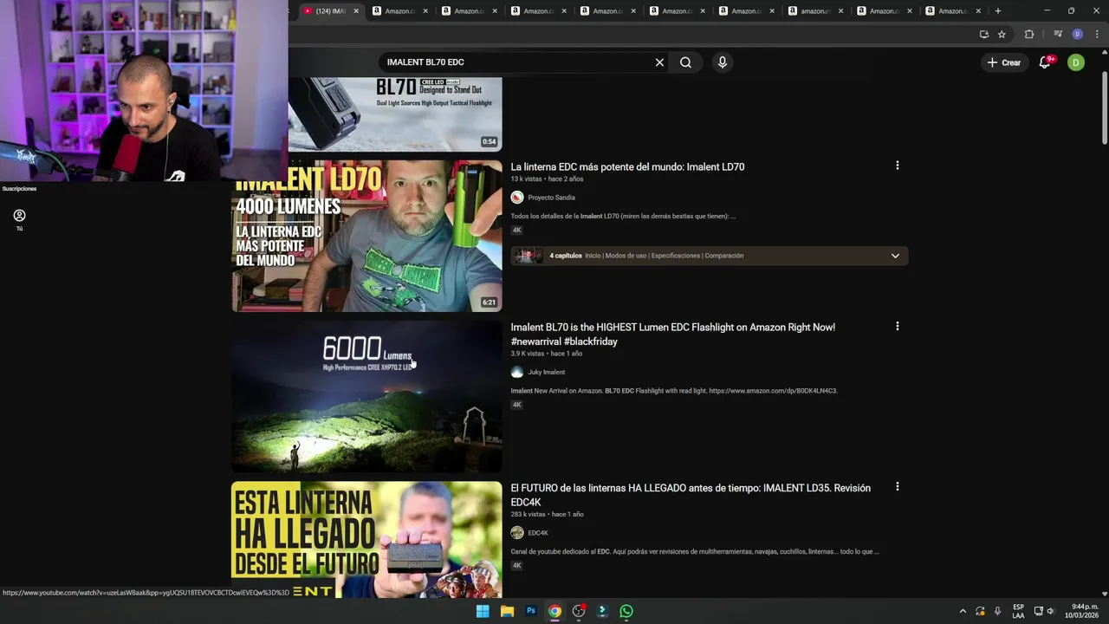Click the OBS taskbar icon
The height and width of the screenshot is (624, 1109).
(579, 611)
